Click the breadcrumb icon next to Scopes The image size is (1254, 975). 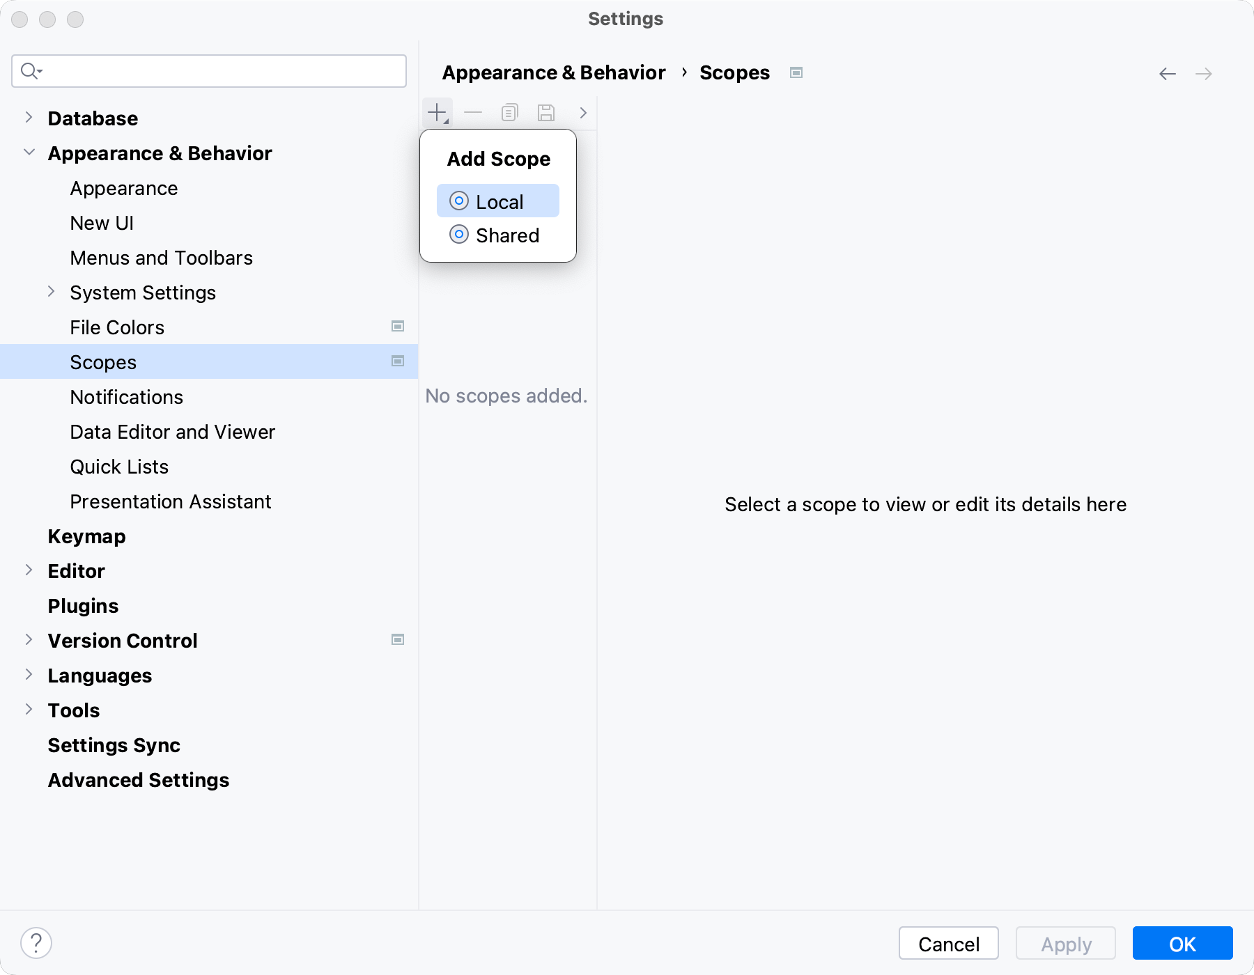point(796,72)
